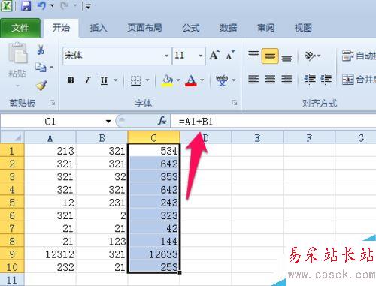Open the 公式 (Formulas) tab
This screenshot has width=376, height=286.
[191, 28]
